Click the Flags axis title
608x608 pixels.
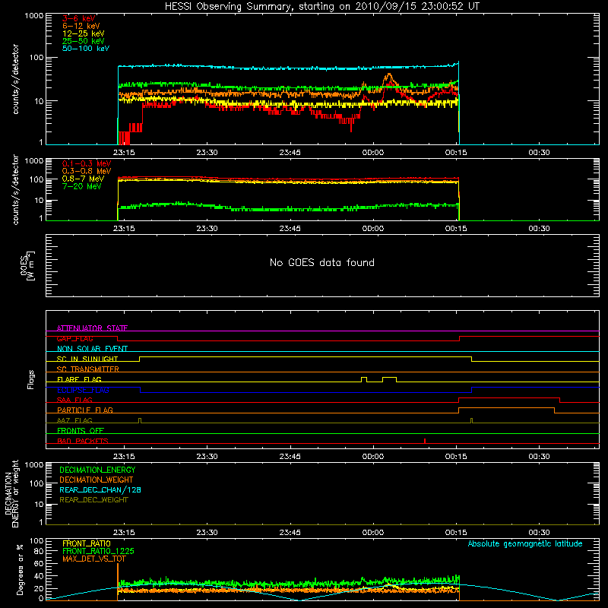pos(30,379)
